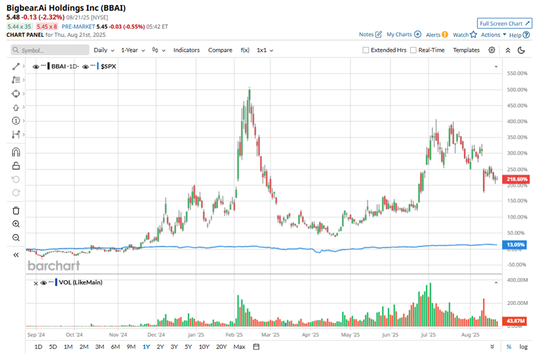Open the Fibonacci and text annotation tools
The width and height of the screenshot is (540, 359).
click(16, 80)
